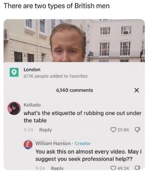The height and width of the screenshot is (173, 148).
Task: Like Kollado's comment via heart icon
Action: tap(113, 129)
